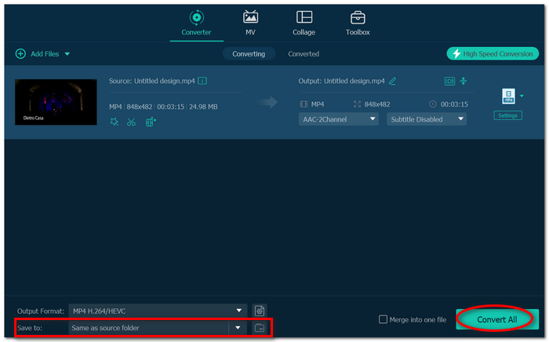Show the Converted tab
The height and width of the screenshot is (342, 549).
tap(304, 54)
